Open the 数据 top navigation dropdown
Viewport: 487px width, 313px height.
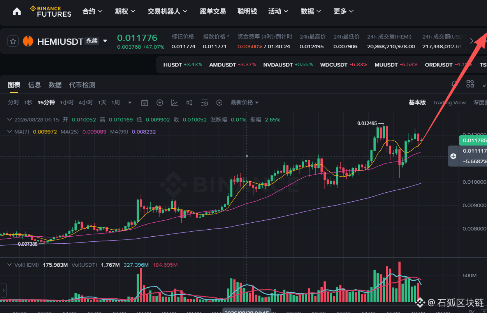pyautogui.click(x=311, y=11)
